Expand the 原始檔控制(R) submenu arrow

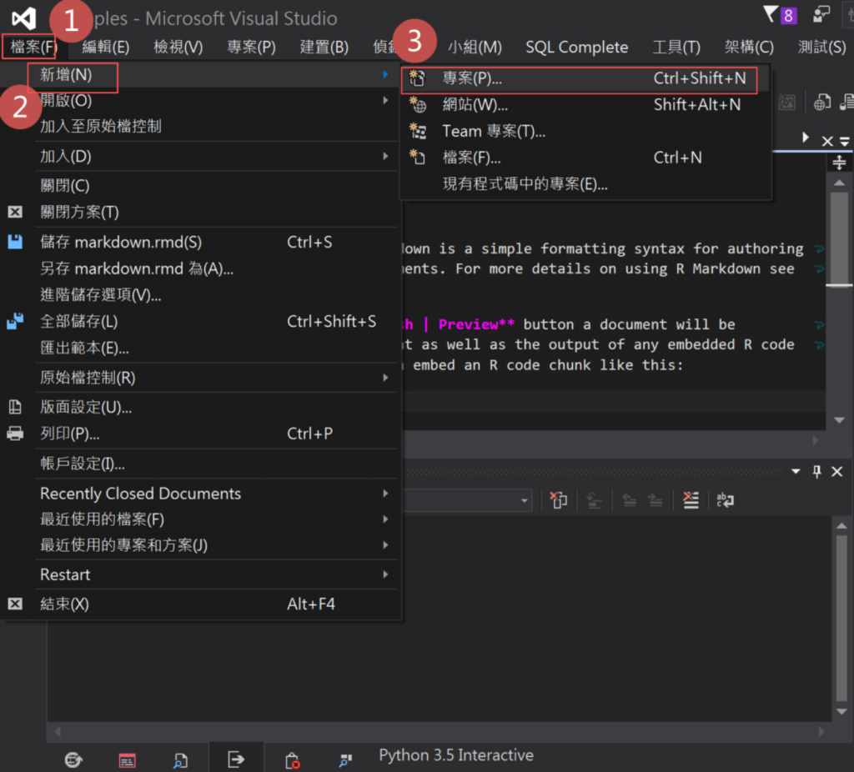(x=385, y=378)
